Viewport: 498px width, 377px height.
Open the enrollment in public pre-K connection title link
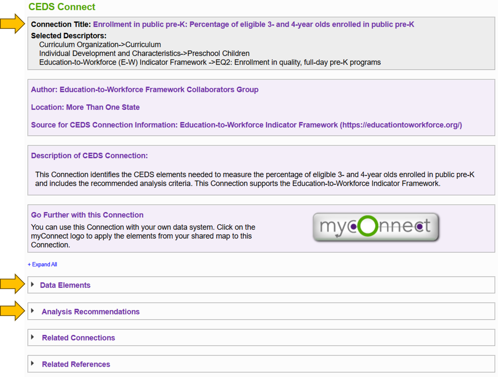[x=253, y=24]
